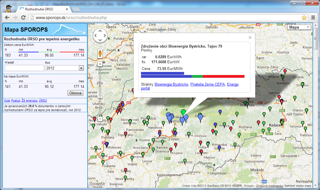Click the map pan control compass
This screenshot has height=190, width=320.
tap(100, 36)
